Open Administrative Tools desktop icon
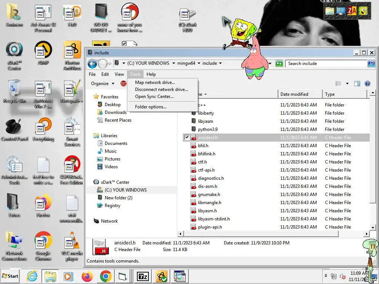The image size is (379, 284). click(14, 170)
